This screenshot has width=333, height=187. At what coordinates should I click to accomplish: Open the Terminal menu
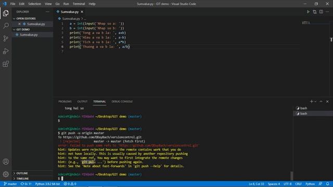pyautogui.click(x=79, y=4)
